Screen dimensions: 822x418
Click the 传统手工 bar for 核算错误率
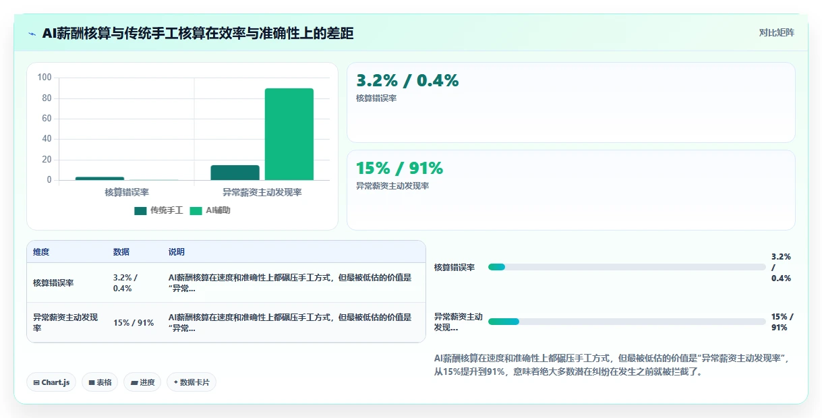click(100, 179)
